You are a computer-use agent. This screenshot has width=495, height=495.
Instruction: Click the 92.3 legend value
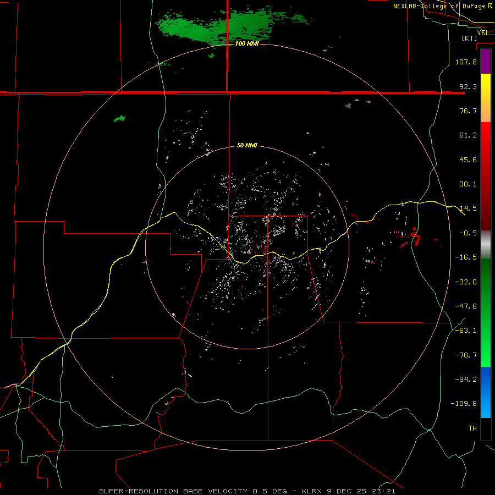[x=468, y=86]
